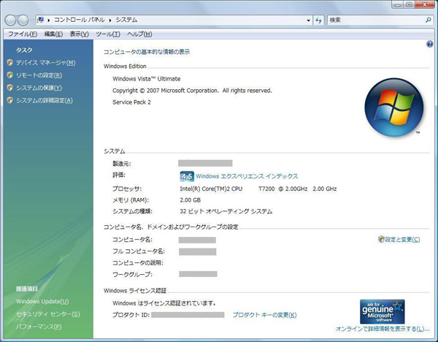The width and height of the screenshot is (438, 342).
Task: Click shield icon beside システムの保護
Action: 10,88
